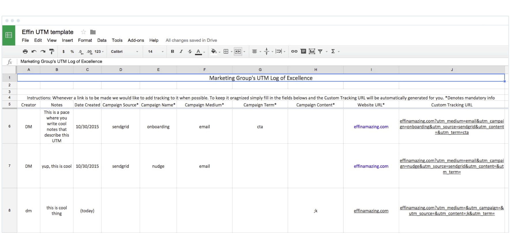Open the Calibri font dropdown
This screenshot has width=510, height=248.
tap(124, 52)
